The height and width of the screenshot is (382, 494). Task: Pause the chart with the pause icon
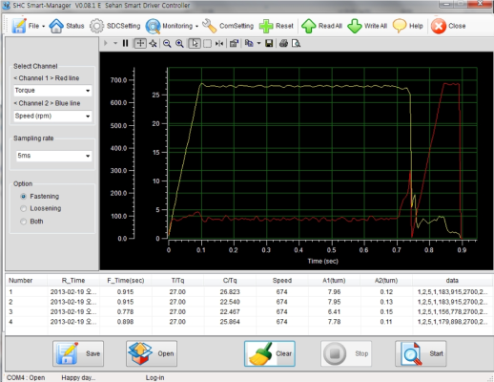125,43
